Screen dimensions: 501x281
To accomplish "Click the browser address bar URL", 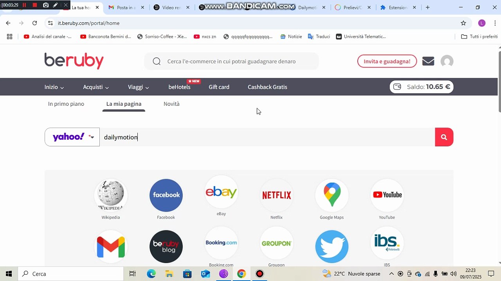I will point(89,23).
